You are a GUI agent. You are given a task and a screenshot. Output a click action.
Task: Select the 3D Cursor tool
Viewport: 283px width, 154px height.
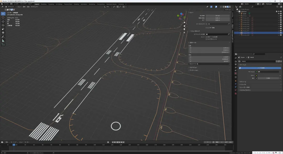[3, 17]
